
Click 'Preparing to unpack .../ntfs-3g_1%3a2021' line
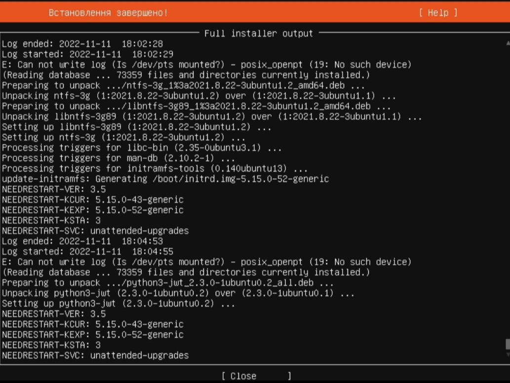click(x=184, y=85)
